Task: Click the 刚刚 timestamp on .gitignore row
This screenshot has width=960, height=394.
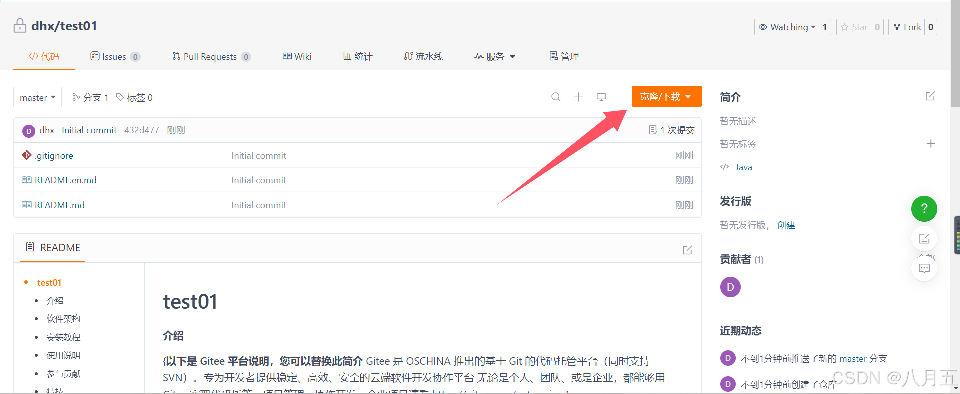Action: [684, 156]
